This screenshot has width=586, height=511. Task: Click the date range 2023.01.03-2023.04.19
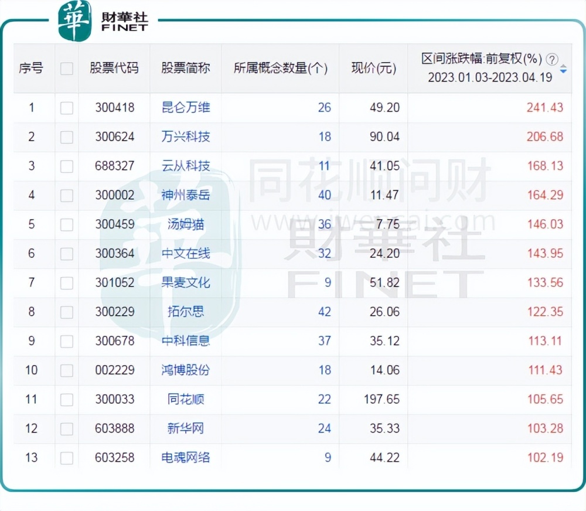tap(489, 77)
